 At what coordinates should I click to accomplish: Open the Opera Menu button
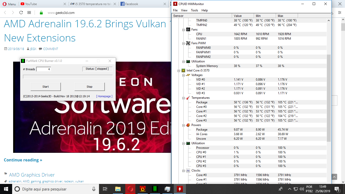(x=9, y=4)
